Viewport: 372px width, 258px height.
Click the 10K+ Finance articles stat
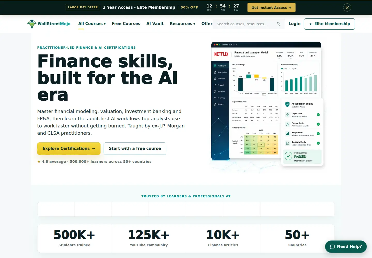(223, 238)
